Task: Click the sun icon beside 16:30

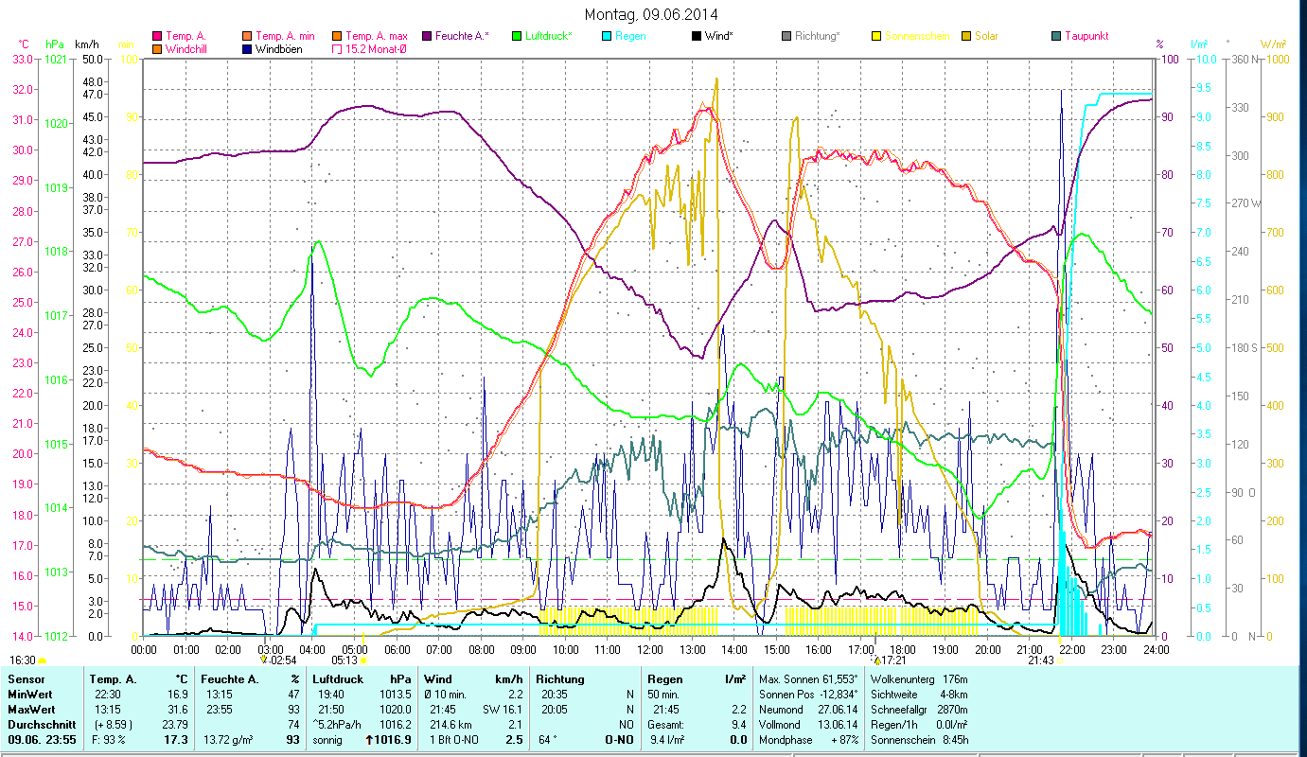Action: (x=43, y=660)
